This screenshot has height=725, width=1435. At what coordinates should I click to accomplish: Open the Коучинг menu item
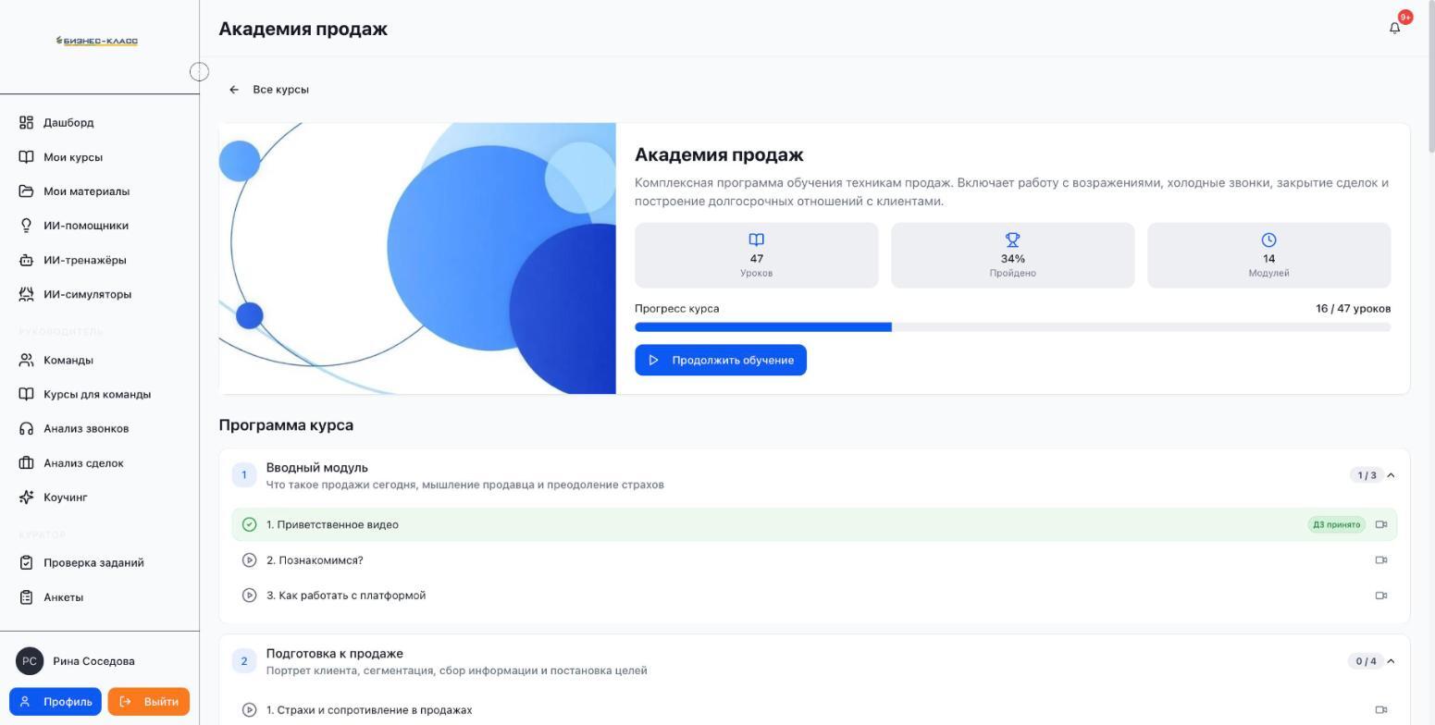click(x=100, y=498)
